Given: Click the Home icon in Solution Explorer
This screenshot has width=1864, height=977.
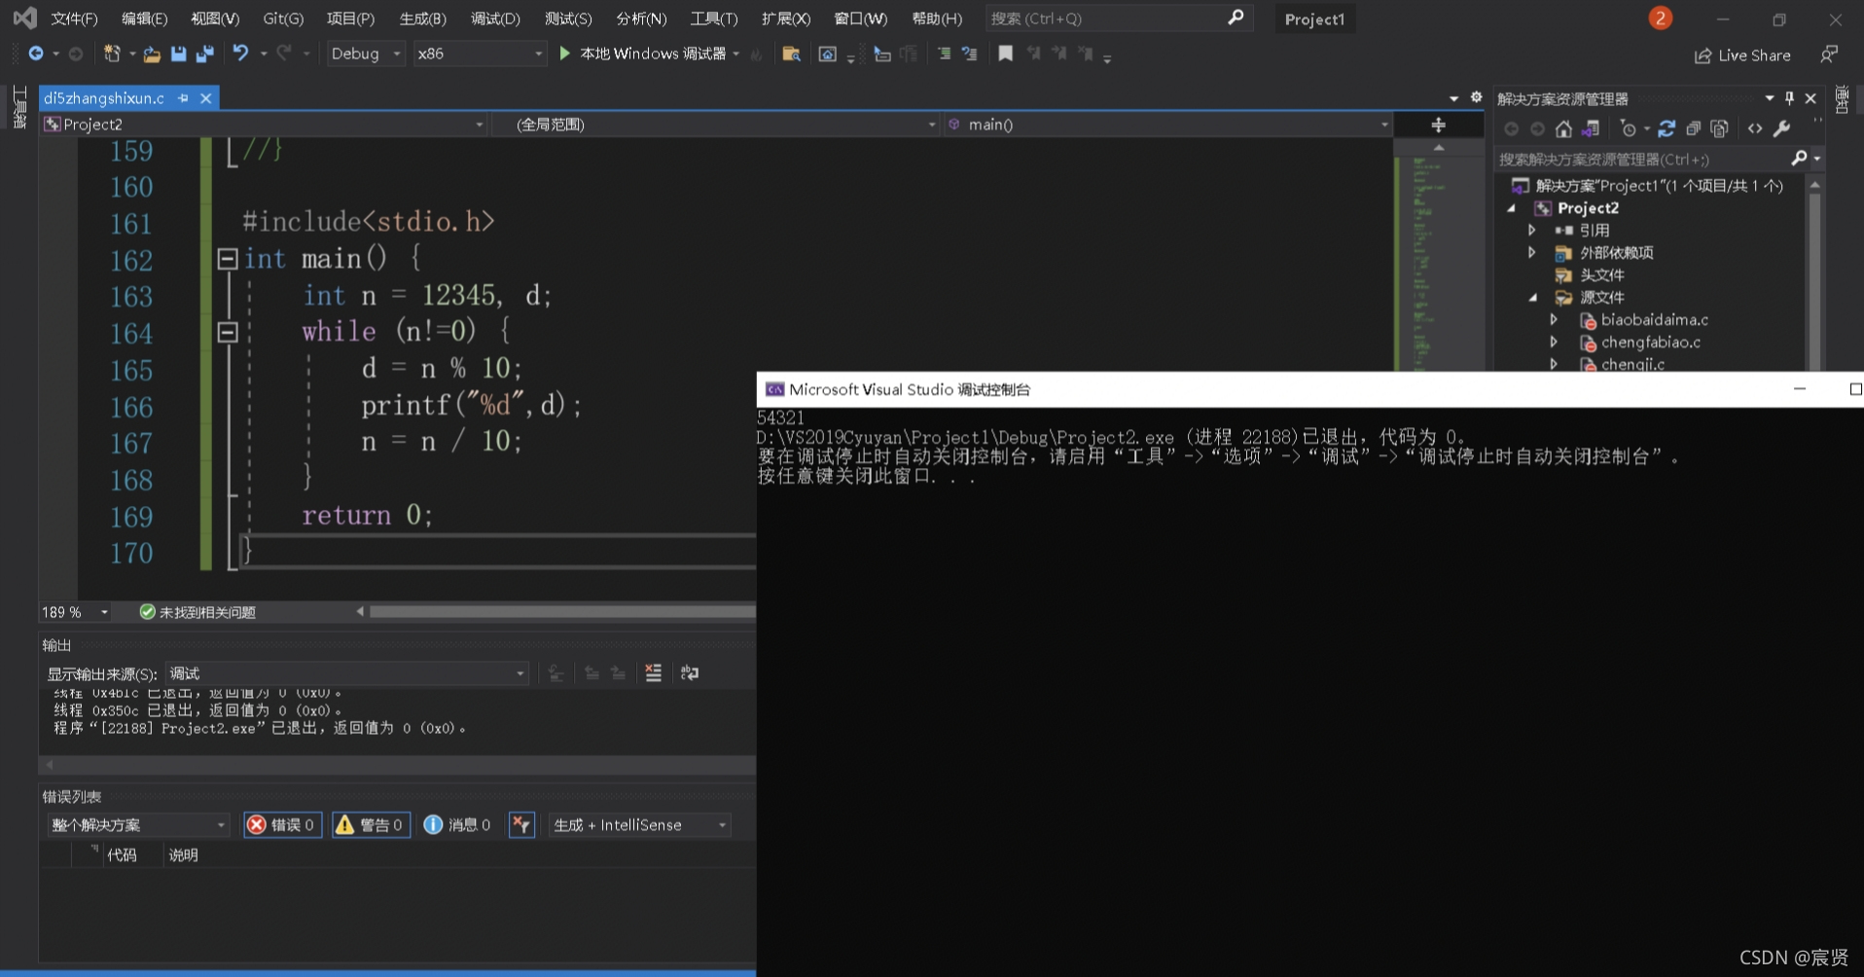Looking at the screenshot, I should pos(1563,128).
